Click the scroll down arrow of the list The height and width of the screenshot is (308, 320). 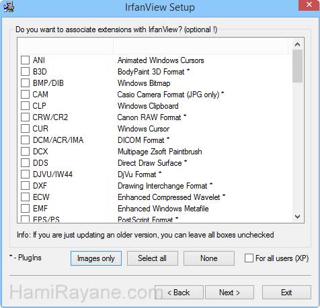(298, 216)
